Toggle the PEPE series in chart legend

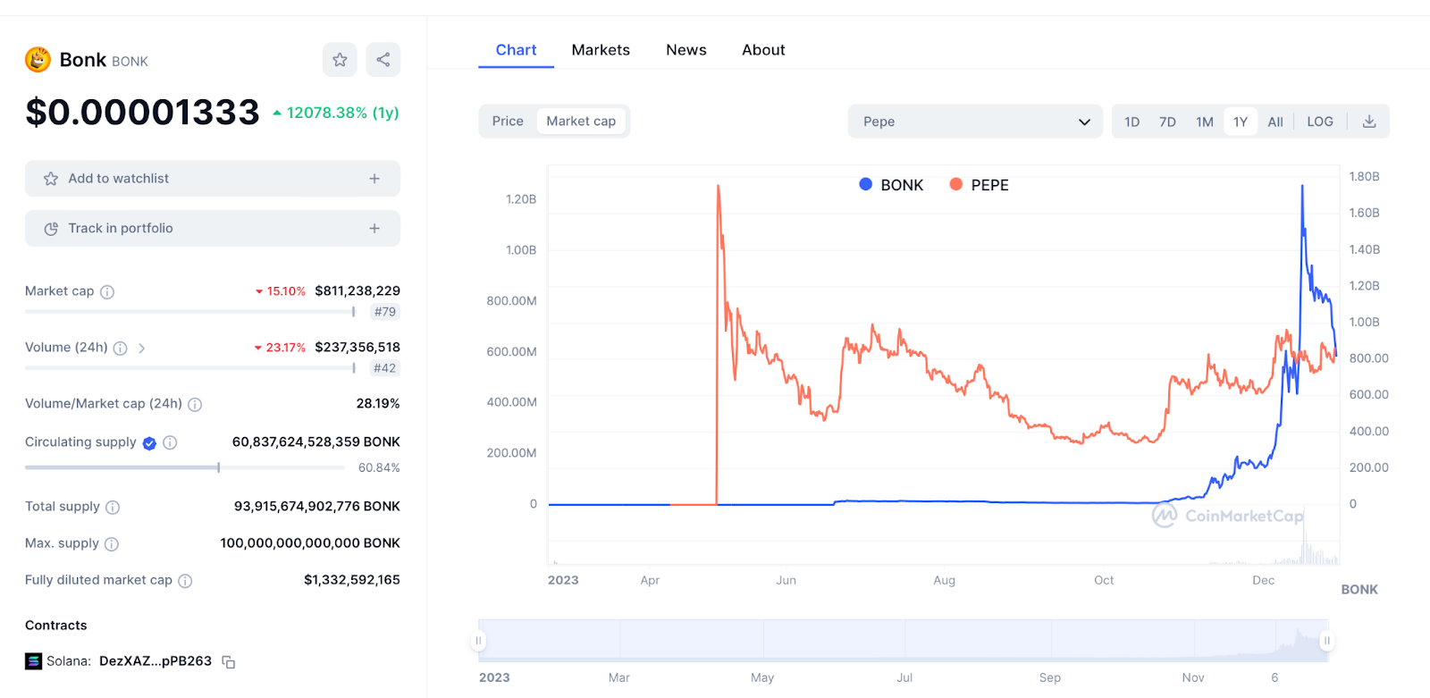tap(979, 185)
